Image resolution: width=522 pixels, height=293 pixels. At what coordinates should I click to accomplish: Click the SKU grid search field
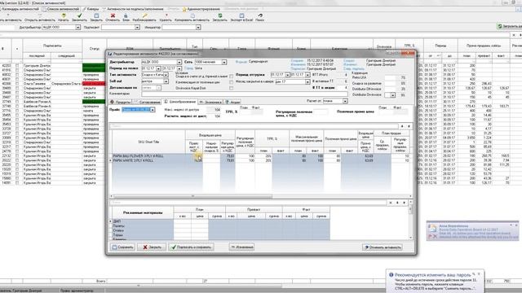(x=254, y=126)
